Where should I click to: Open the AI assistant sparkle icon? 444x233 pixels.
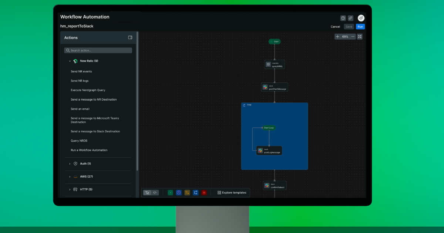coord(361,18)
